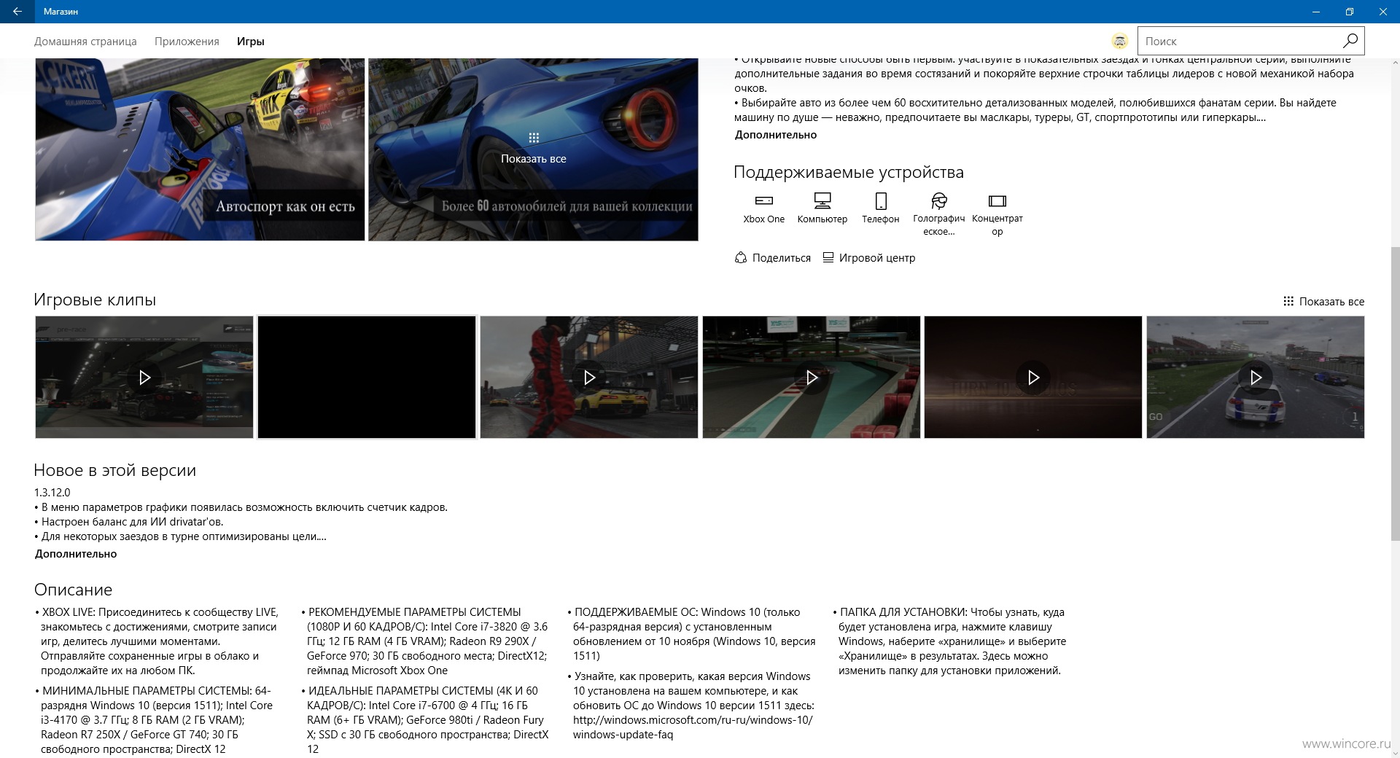Open the Автоспорт как он есть screenshot
This screenshot has height=758, width=1400.
click(200, 149)
